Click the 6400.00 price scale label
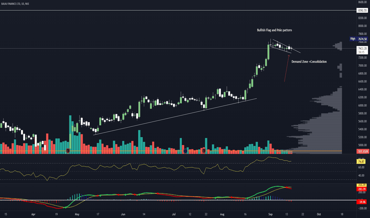370x218 pixels. pyautogui.click(x=362, y=89)
